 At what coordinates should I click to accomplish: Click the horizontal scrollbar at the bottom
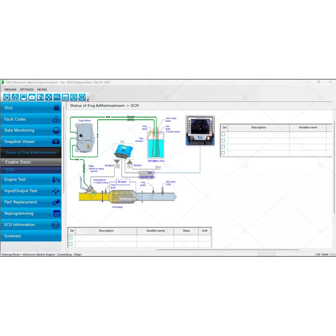point(227,250)
